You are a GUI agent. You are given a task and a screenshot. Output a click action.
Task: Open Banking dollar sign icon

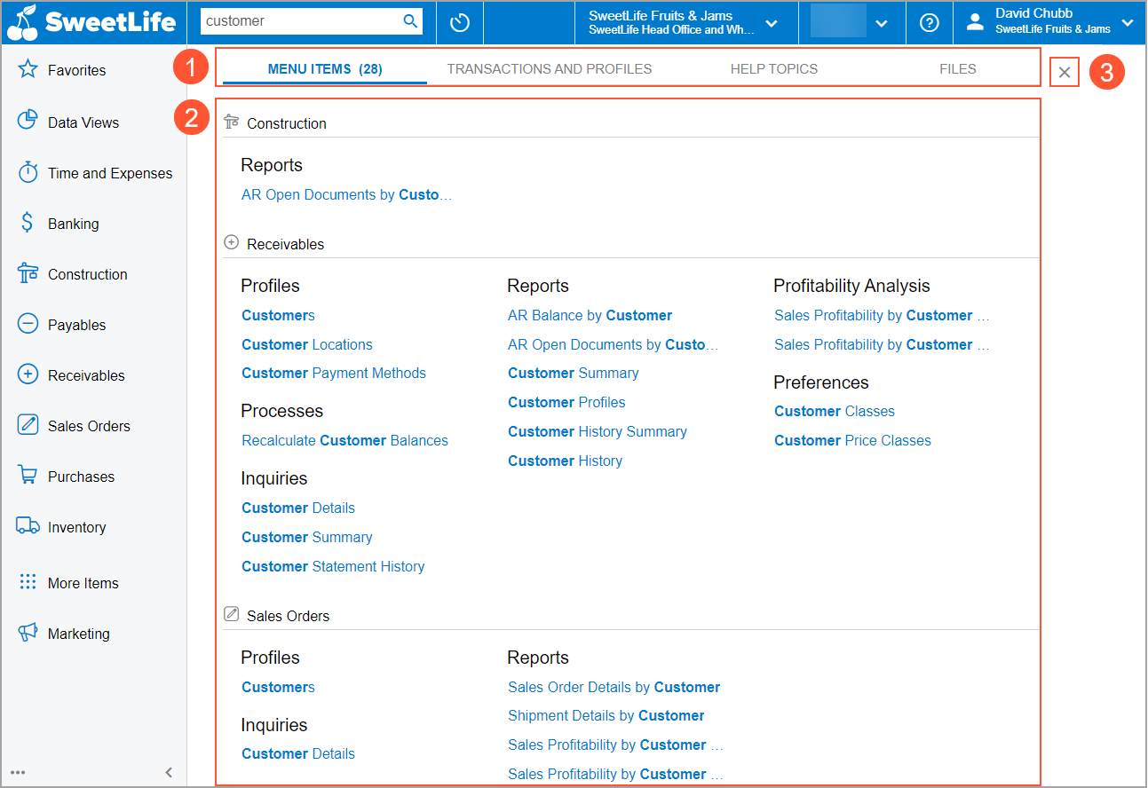[x=28, y=224]
